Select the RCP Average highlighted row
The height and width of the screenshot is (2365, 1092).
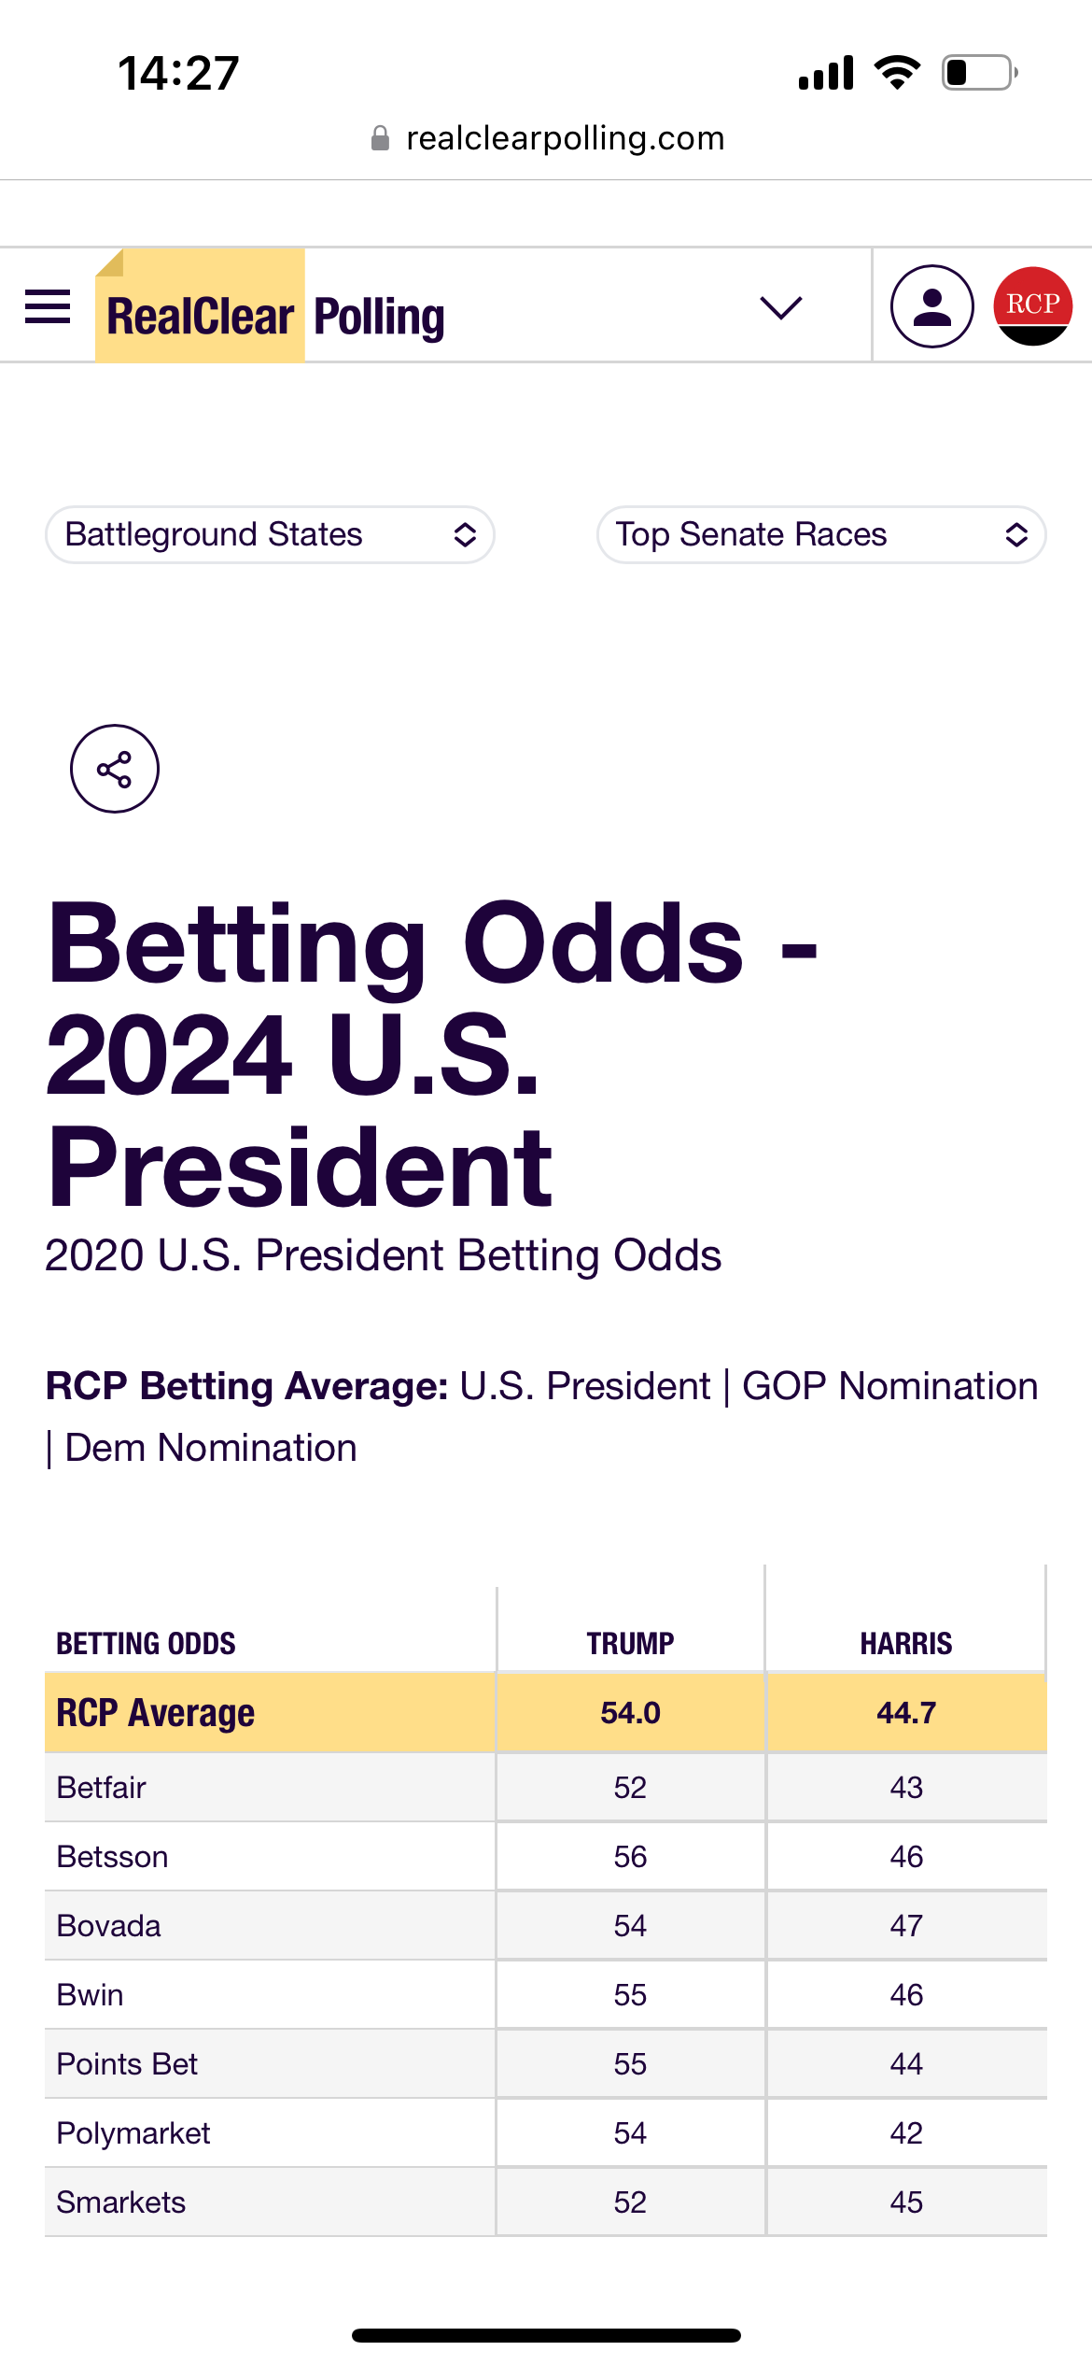point(546,1712)
